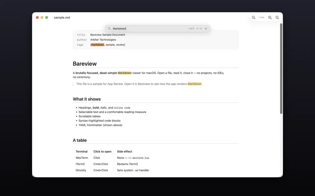Click highlighted Markdown in the blockquote
The width and height of the screenshot is (315, 196).
pos(194,84)
